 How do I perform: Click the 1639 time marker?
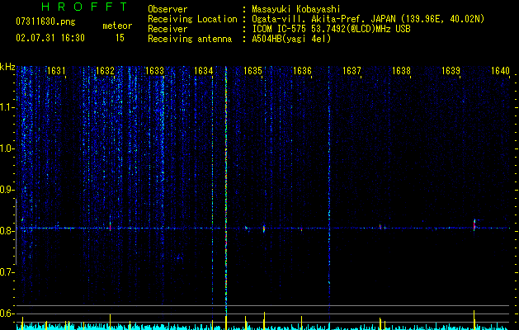click(451, 71)
